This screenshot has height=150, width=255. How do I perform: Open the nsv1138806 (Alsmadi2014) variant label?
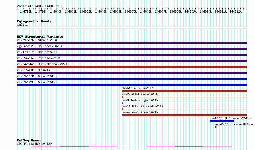[142, 106]
